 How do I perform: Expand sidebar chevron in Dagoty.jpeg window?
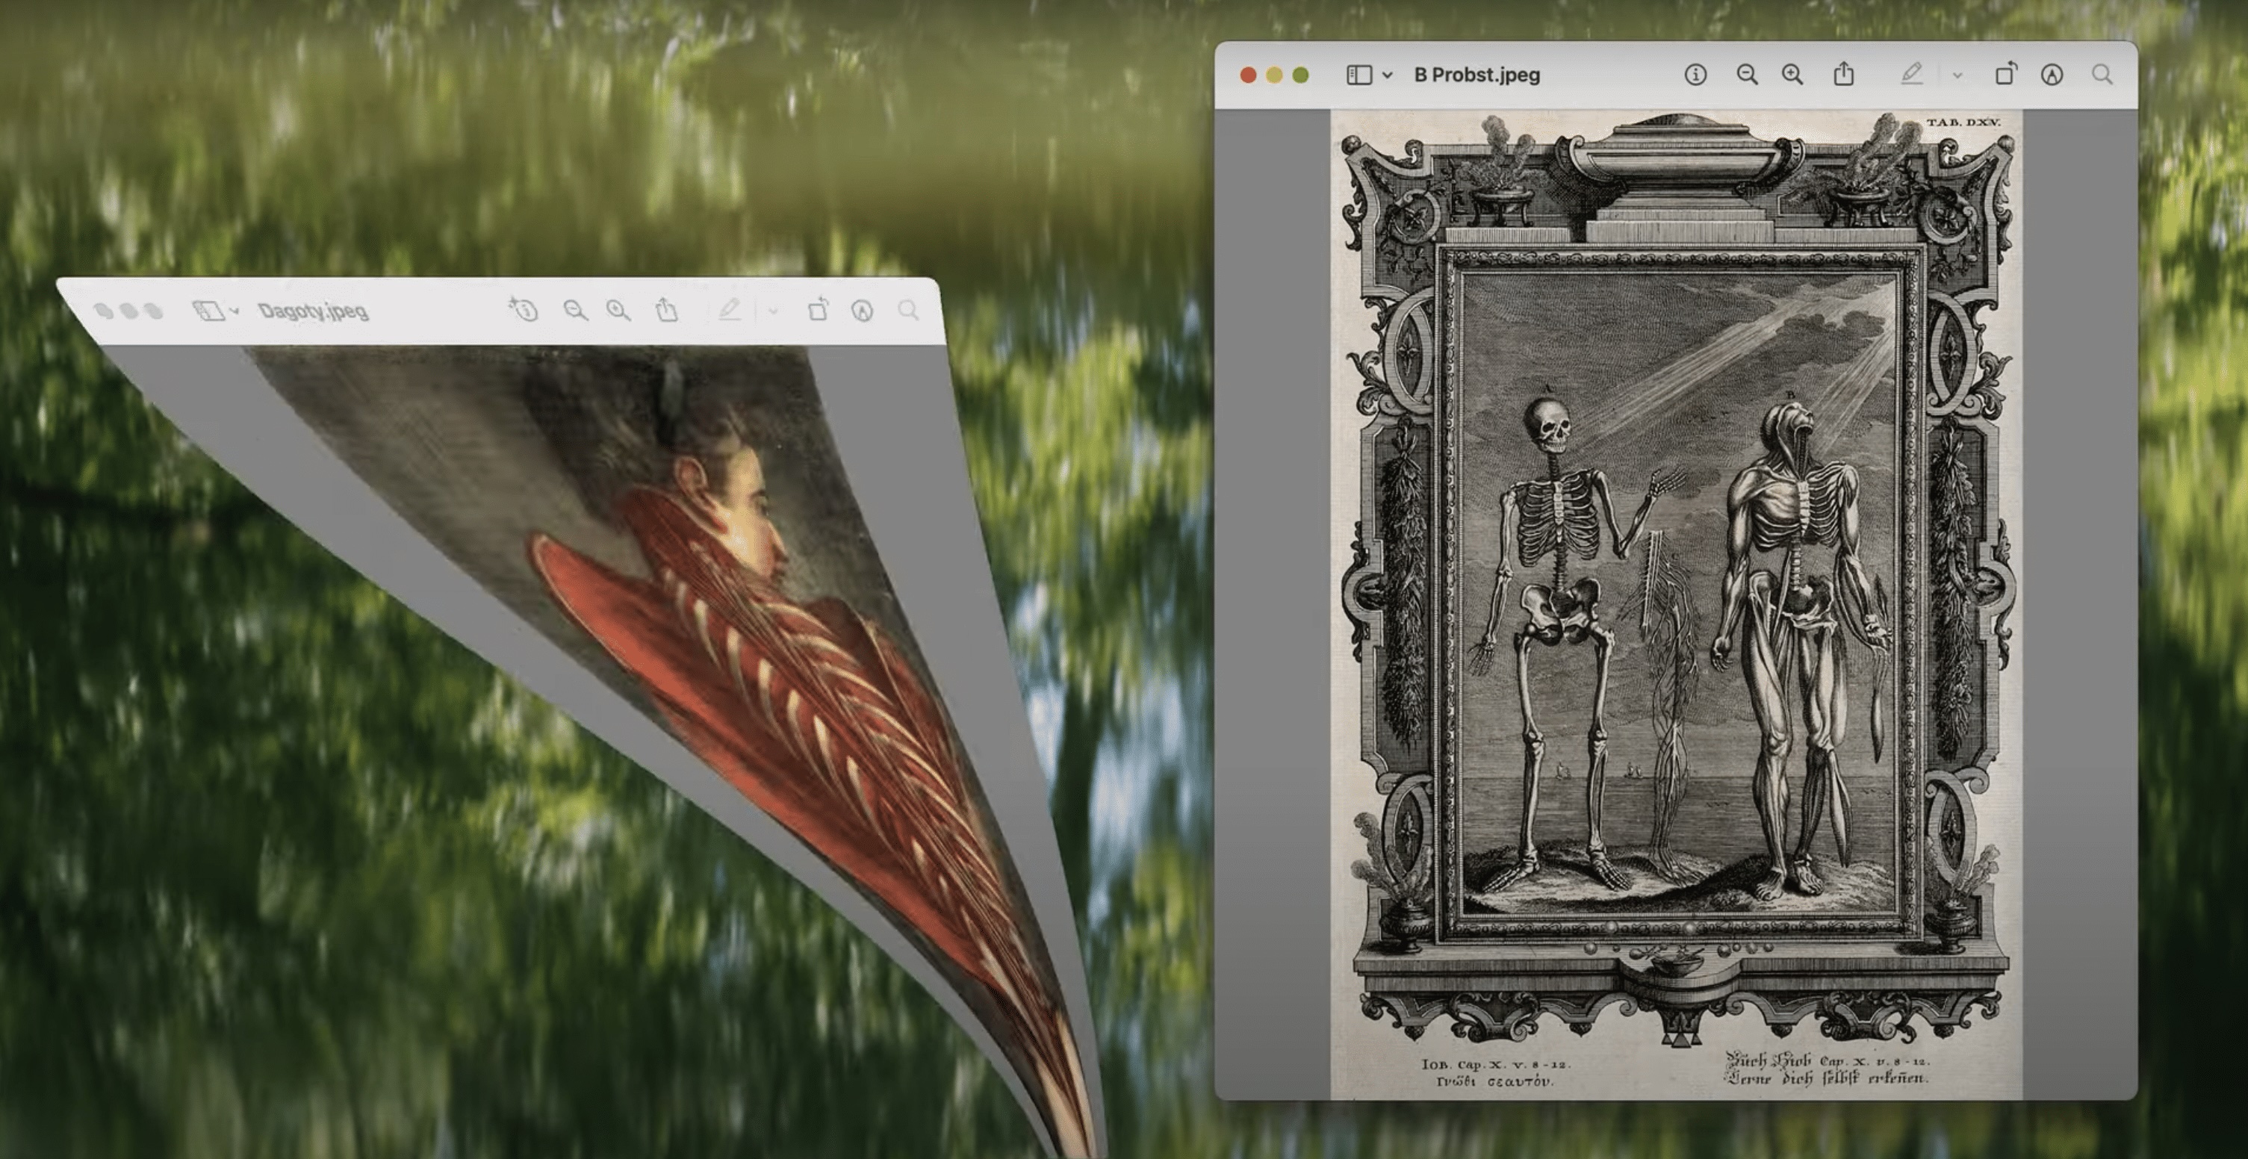click(235, 311)
